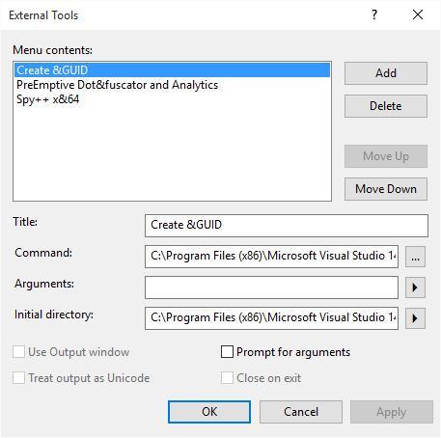Click into the Arguments input field
The width and height of the screenshot is (441, 438).
coord(271,287)
